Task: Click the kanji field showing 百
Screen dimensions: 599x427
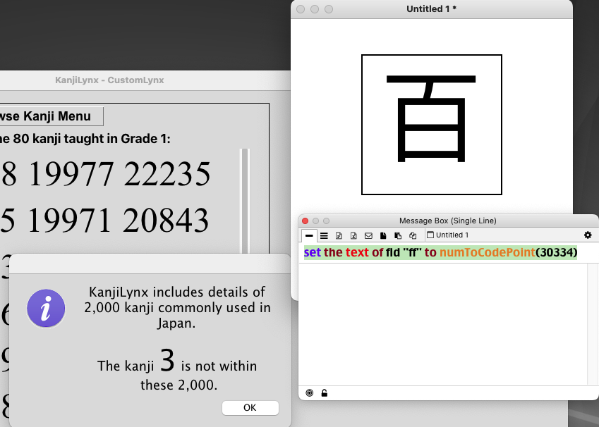Action: pos(431,124)
